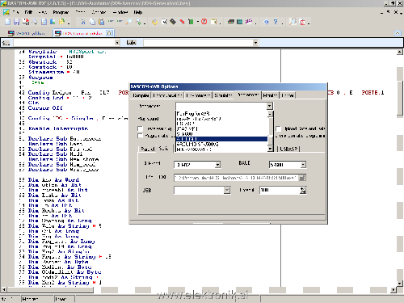The height and width of the screenshot is (303, 404).
Task: Click the New file blank-page toolbar icon
Action: tap(8, 22)
